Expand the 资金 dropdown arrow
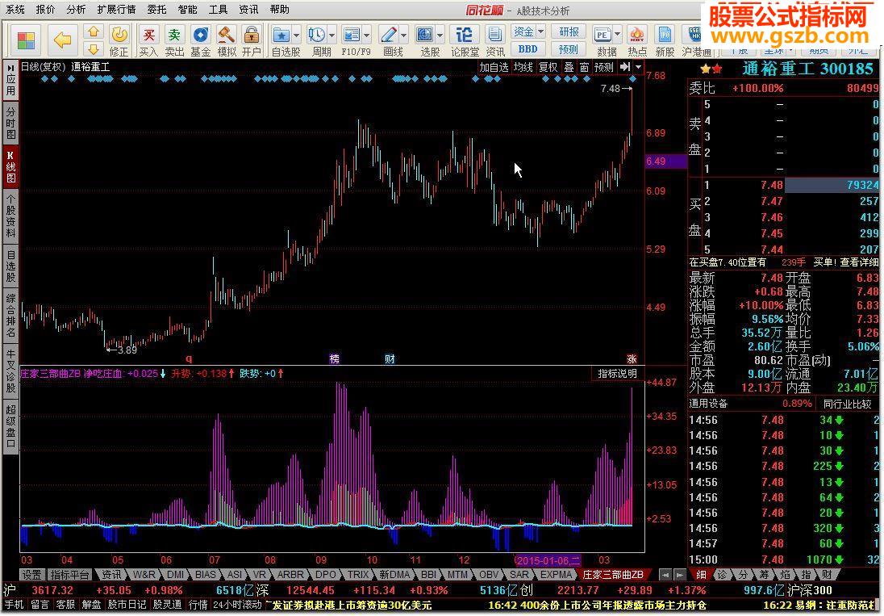 (540, 31)
